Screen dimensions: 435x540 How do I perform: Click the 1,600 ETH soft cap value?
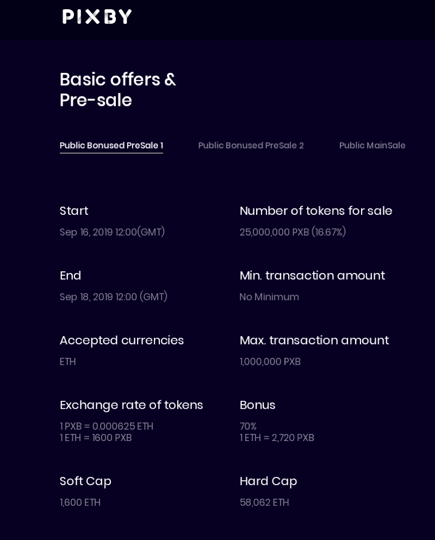pyautogui.click(x=80, y=502)
